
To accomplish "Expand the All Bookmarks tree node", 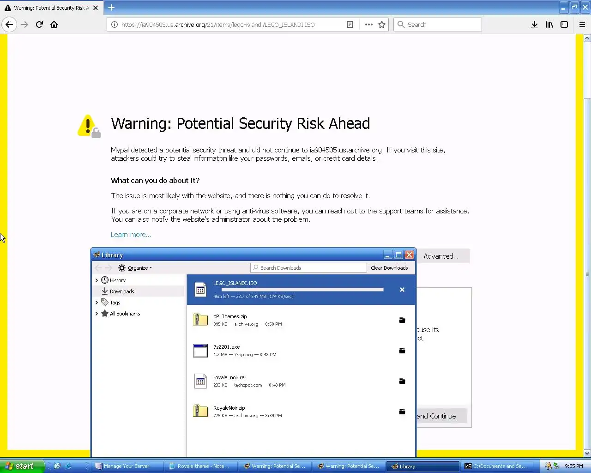I will coord(96,314).
